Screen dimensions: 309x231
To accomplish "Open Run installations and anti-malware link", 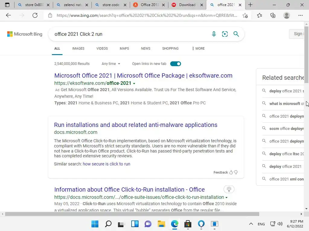I will coord(135,125).
